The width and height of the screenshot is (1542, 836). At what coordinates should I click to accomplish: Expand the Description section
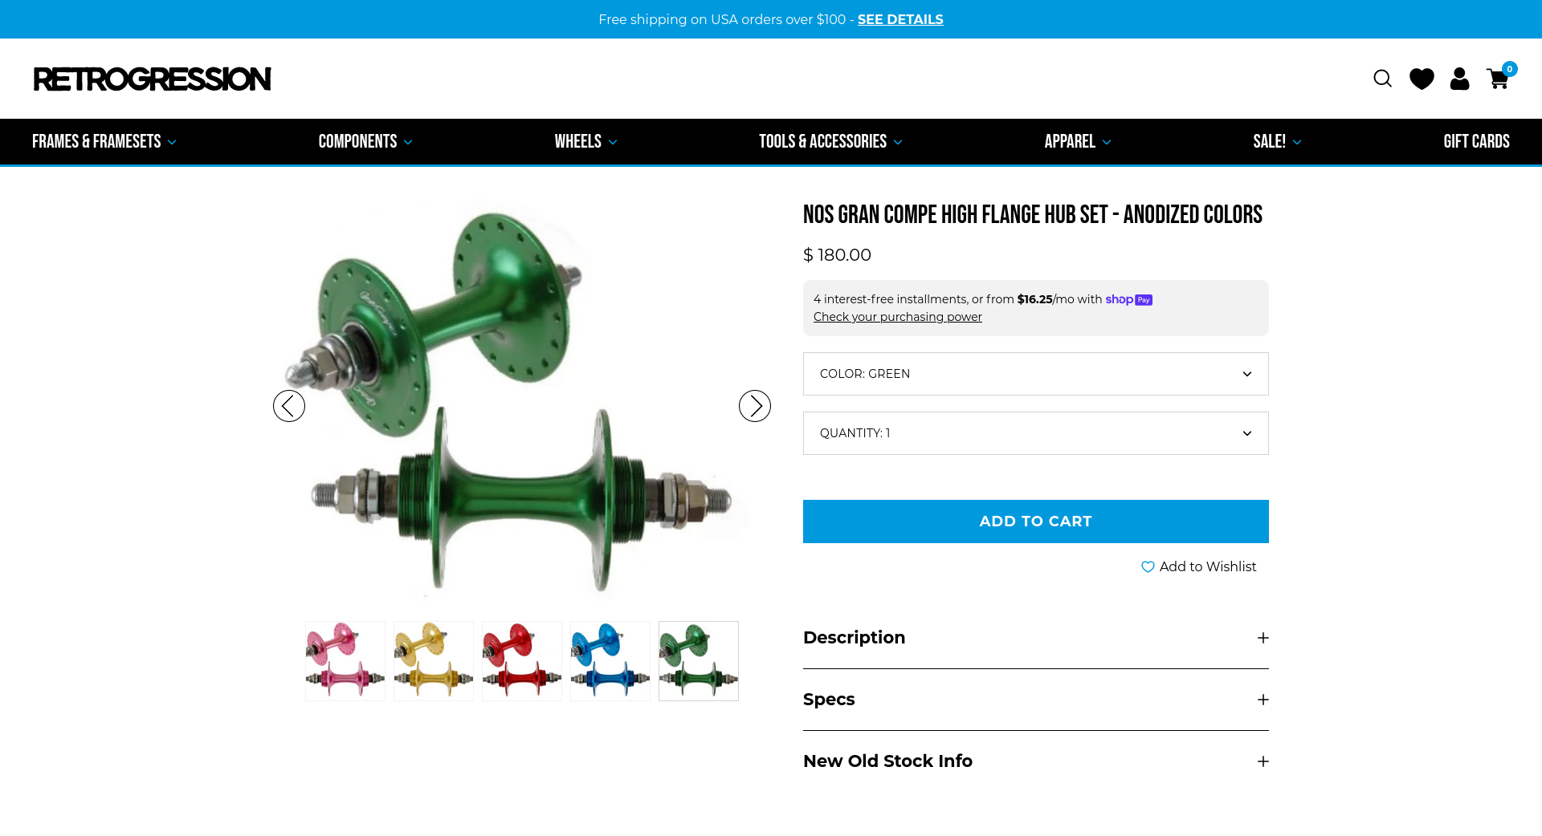(x=1036, y=638)
